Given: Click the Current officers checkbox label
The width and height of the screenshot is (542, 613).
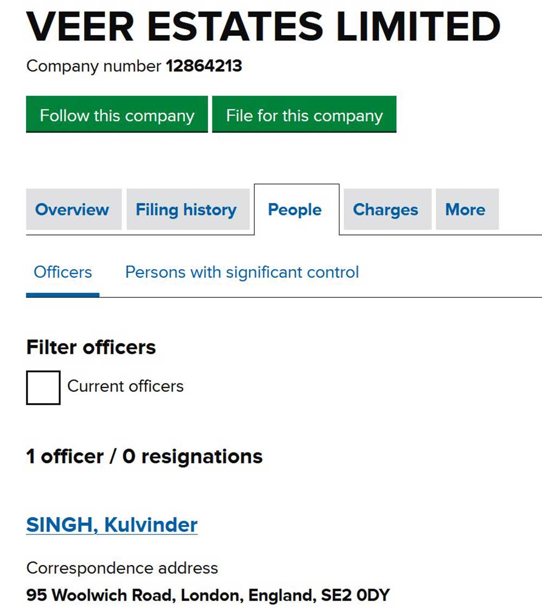Looking at the screenshot, I should point(125,386).
